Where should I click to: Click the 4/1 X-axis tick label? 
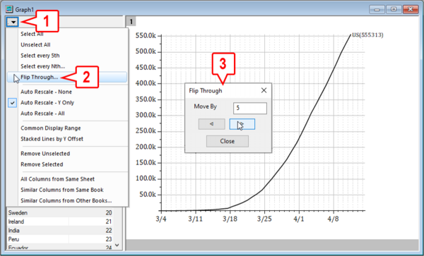299,219
